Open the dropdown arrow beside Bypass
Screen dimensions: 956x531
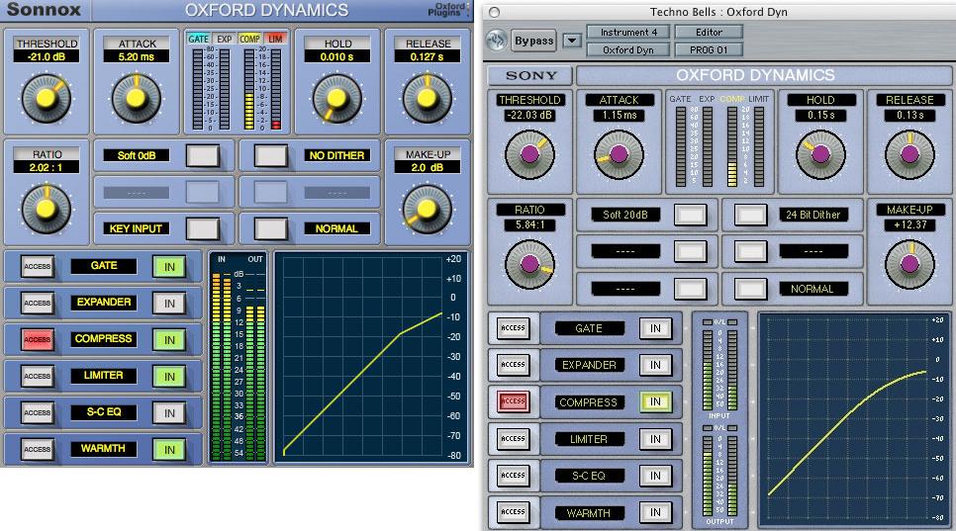(x=572, y=41)
